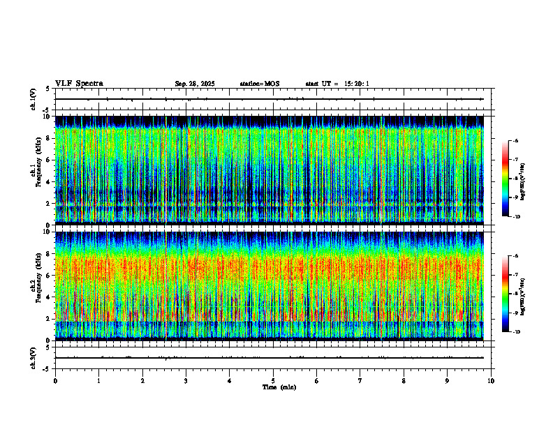
Task: Click the ch.2 color bar PSD label
Action: [x=523, y=297]
